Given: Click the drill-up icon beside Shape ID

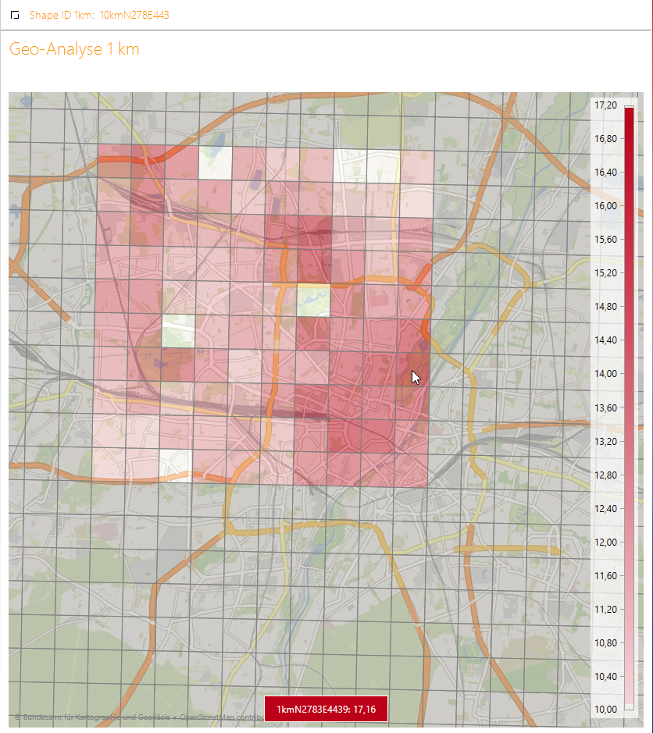Looking at the screenshot, I should 15,16.
